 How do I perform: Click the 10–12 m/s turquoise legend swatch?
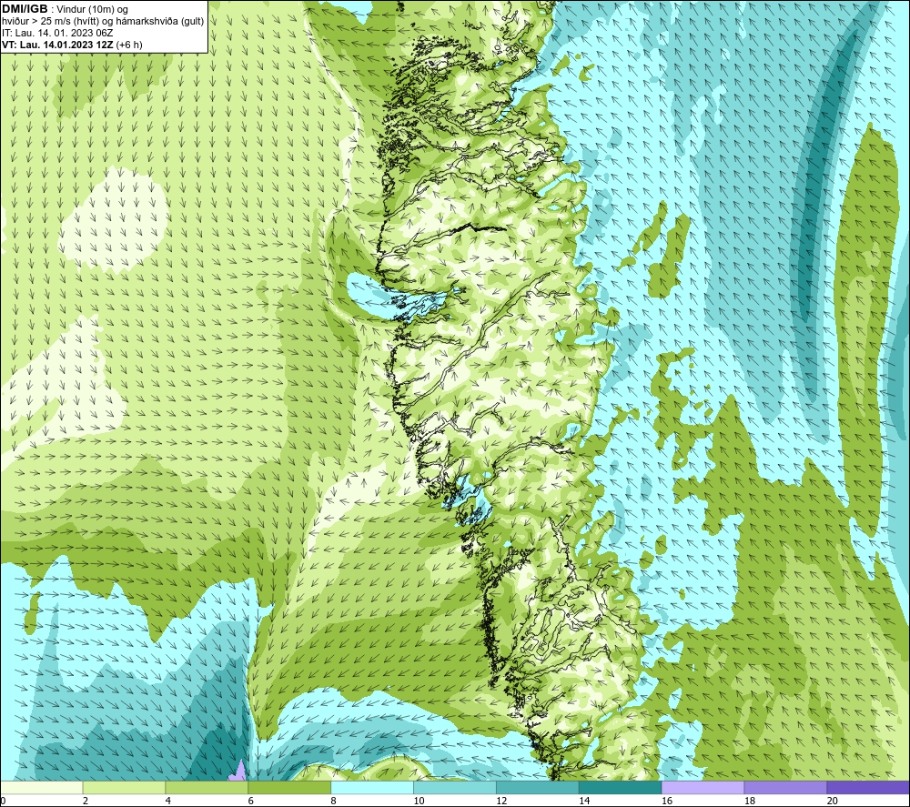click(x=454, y=787)
